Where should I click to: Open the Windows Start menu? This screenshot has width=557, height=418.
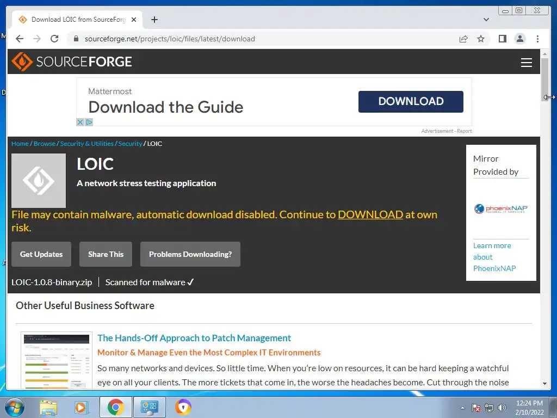coord(15,407)
